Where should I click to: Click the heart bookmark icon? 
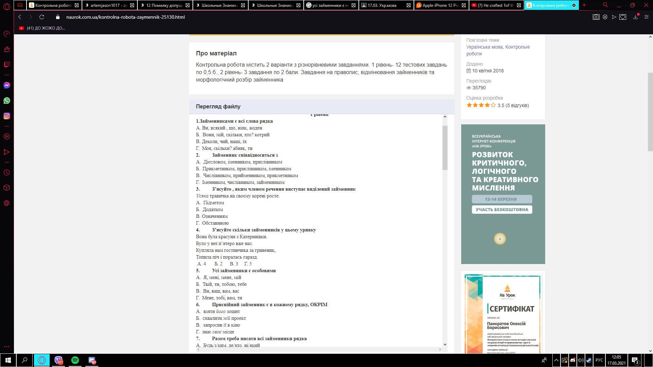623,17
